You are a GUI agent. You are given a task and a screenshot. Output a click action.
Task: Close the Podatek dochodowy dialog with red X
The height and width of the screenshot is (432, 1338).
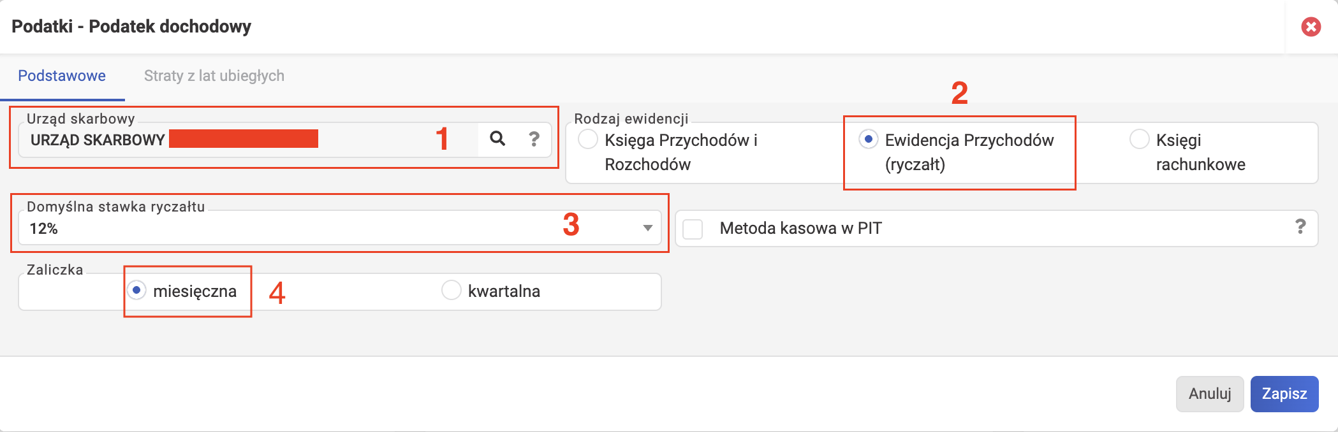click(x=1311, y=27)
